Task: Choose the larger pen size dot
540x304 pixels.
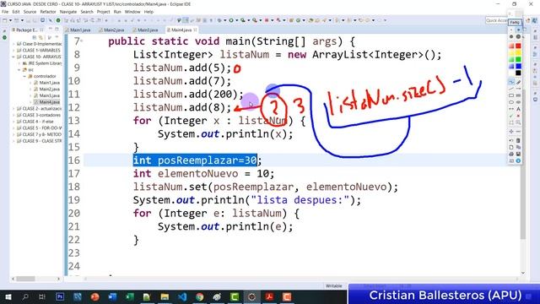Action: coord(518,36)
